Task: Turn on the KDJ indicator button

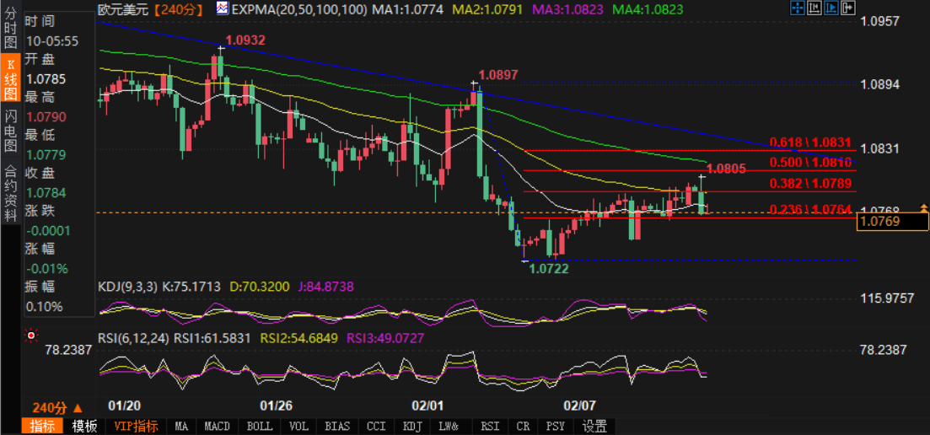Action: 412,427
